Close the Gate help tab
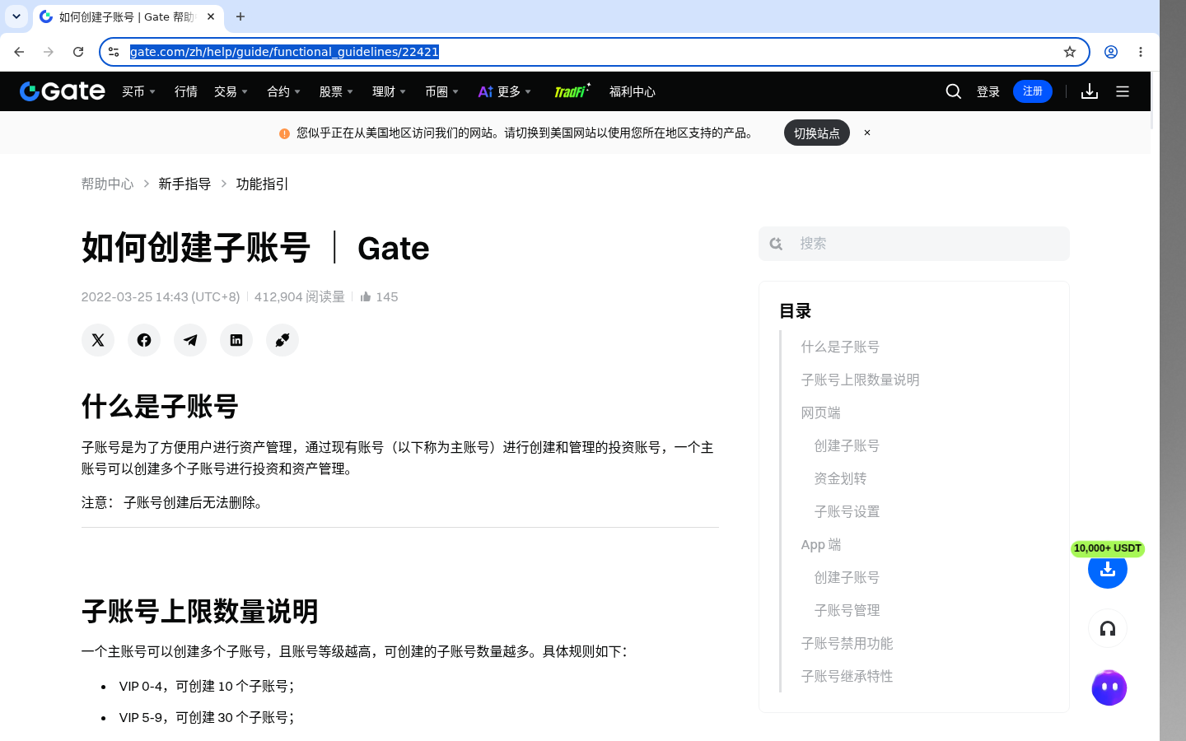This screenshot has width=1186, height=741. 211,16
